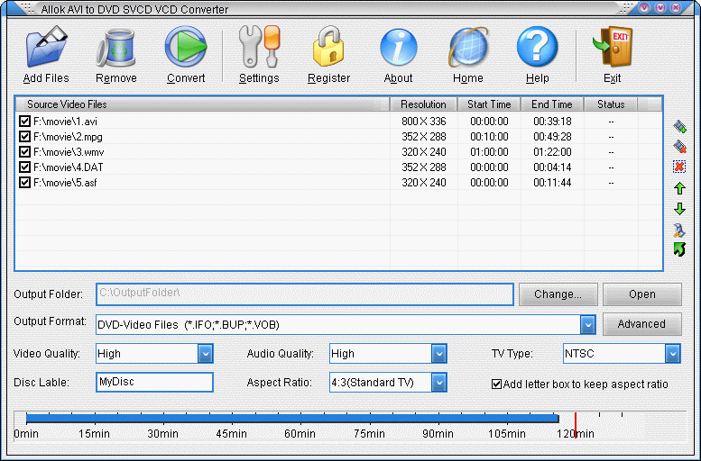Click the blue disc capacity usage bar

[x=292, y=418]
